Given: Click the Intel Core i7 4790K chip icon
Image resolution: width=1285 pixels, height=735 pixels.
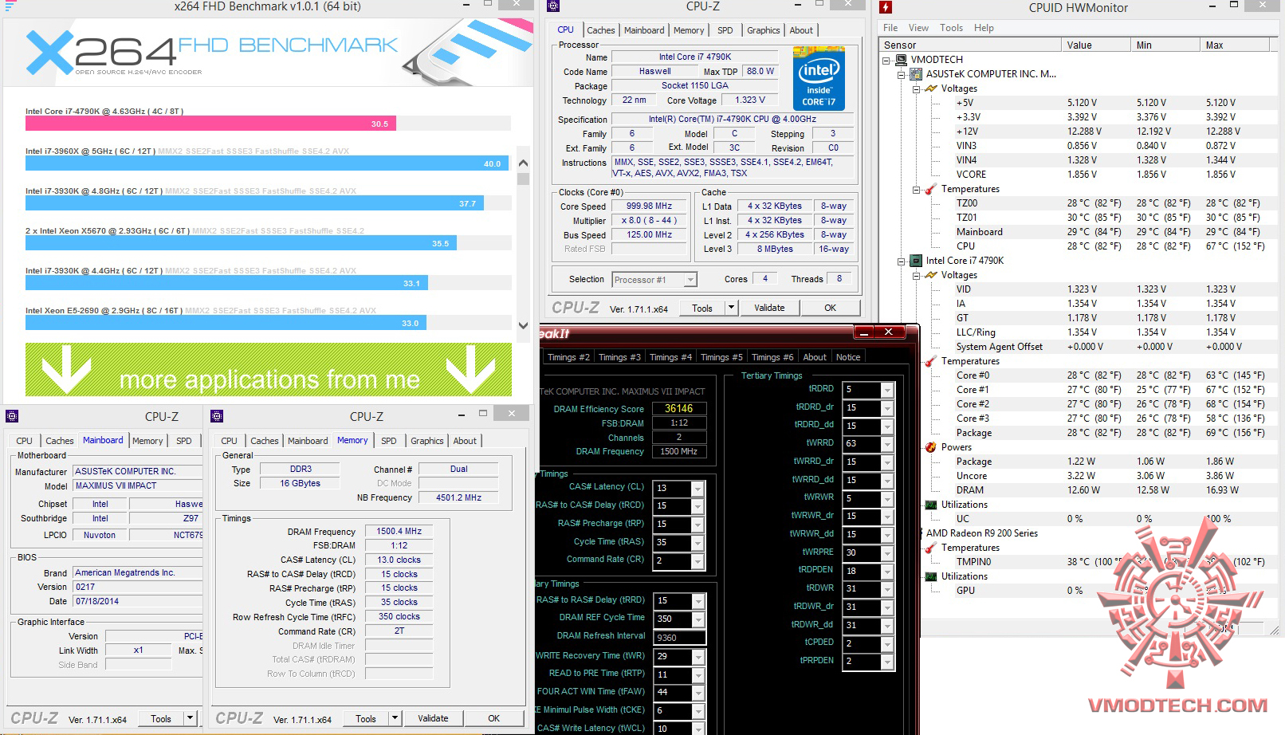Looking at the screenshot, I should point(916,261).
